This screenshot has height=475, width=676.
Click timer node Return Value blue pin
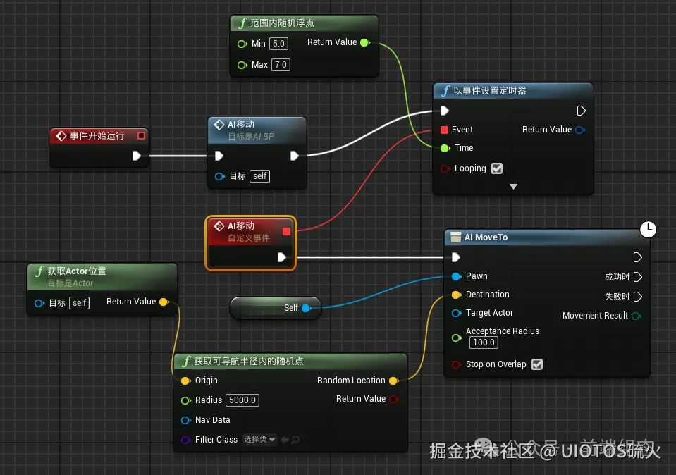[x=580, y=130]
